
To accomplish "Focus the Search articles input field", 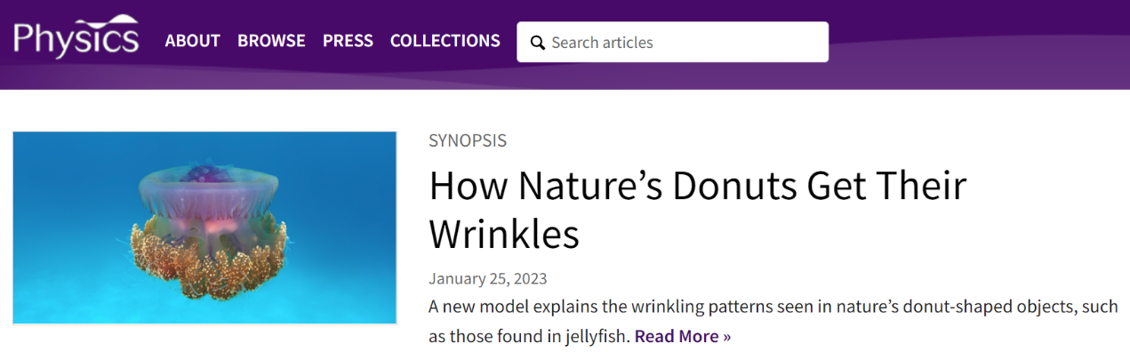I will pos(673,42).
